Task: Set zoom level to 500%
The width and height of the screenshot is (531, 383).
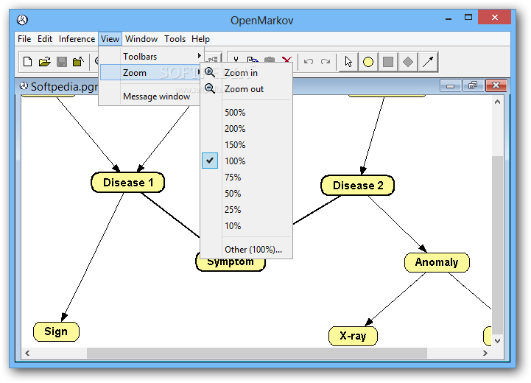Action: pyautogui.click(x=246, y=113)
